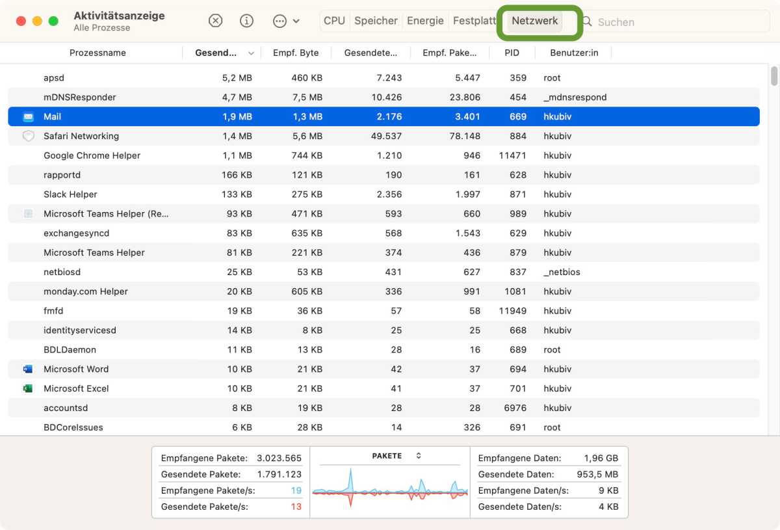This screenshot has height=530, width=780.
Task: Sort by the PID column header
Action: pyautogui.click(x=512, y=53)
